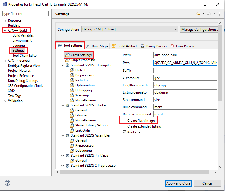Screen dimensions: 225x191
Task: Click the S32DS app icon in title bar
Action: (4, 4)
